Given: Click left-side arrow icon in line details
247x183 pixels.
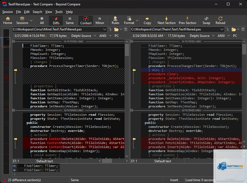Looking at the screenshot, I should point(14,166).
